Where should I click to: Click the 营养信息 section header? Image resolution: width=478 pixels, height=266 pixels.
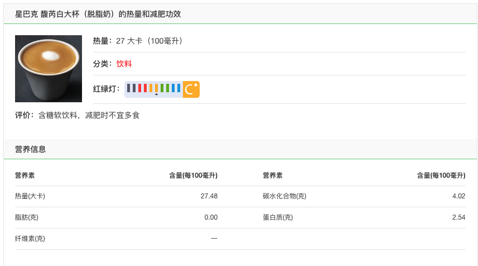(31, 149)
